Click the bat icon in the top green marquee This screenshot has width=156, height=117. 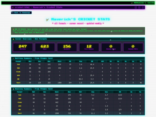(x=132, y=3)
